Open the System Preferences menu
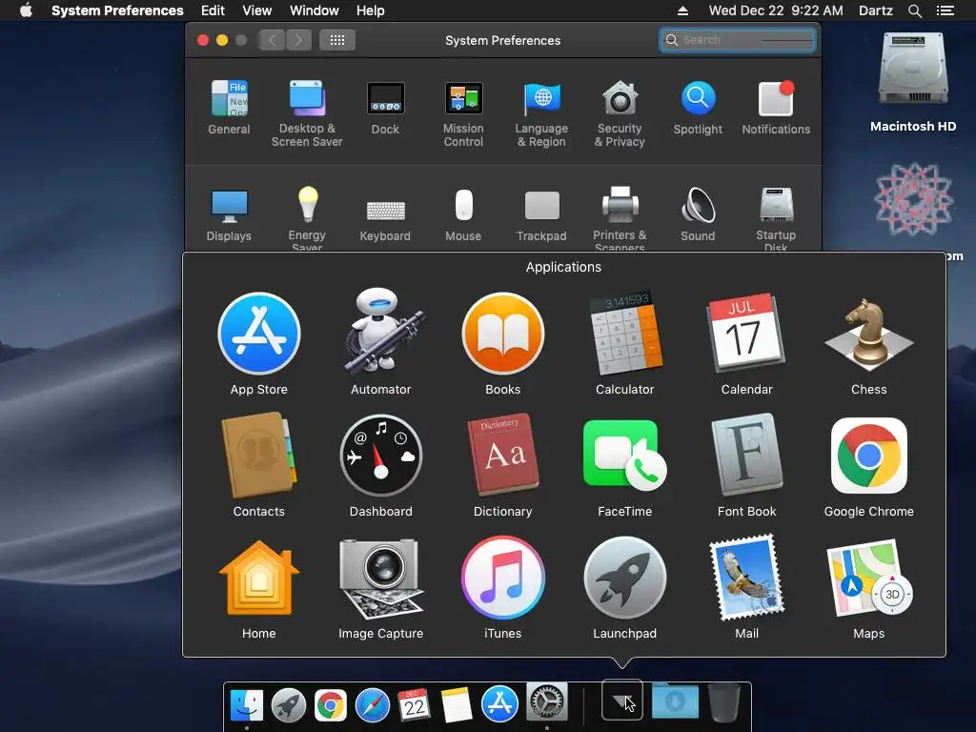This screenshot has height=732, width=976. (117, 10)
